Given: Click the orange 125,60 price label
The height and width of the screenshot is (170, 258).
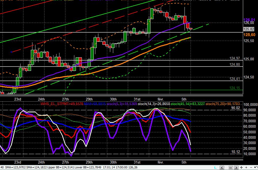Looking at the screenshot, I should pyautogui.click(x=249, y=35).
